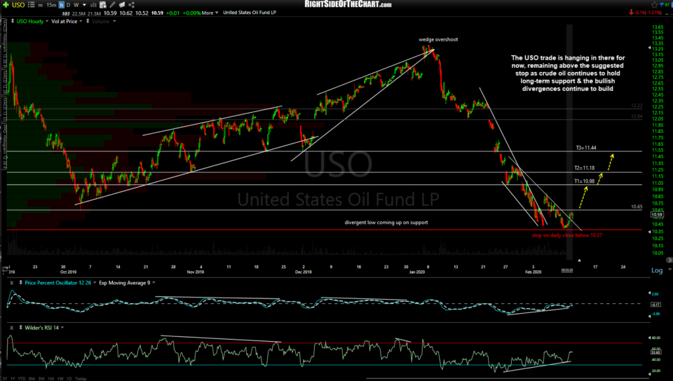Select the 15m timeframe button
This screenshot has height=381, width=673.
coord(51,5)
